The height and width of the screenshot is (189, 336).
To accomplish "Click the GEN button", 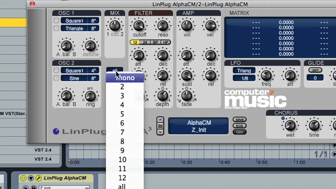I will [240, 132].
